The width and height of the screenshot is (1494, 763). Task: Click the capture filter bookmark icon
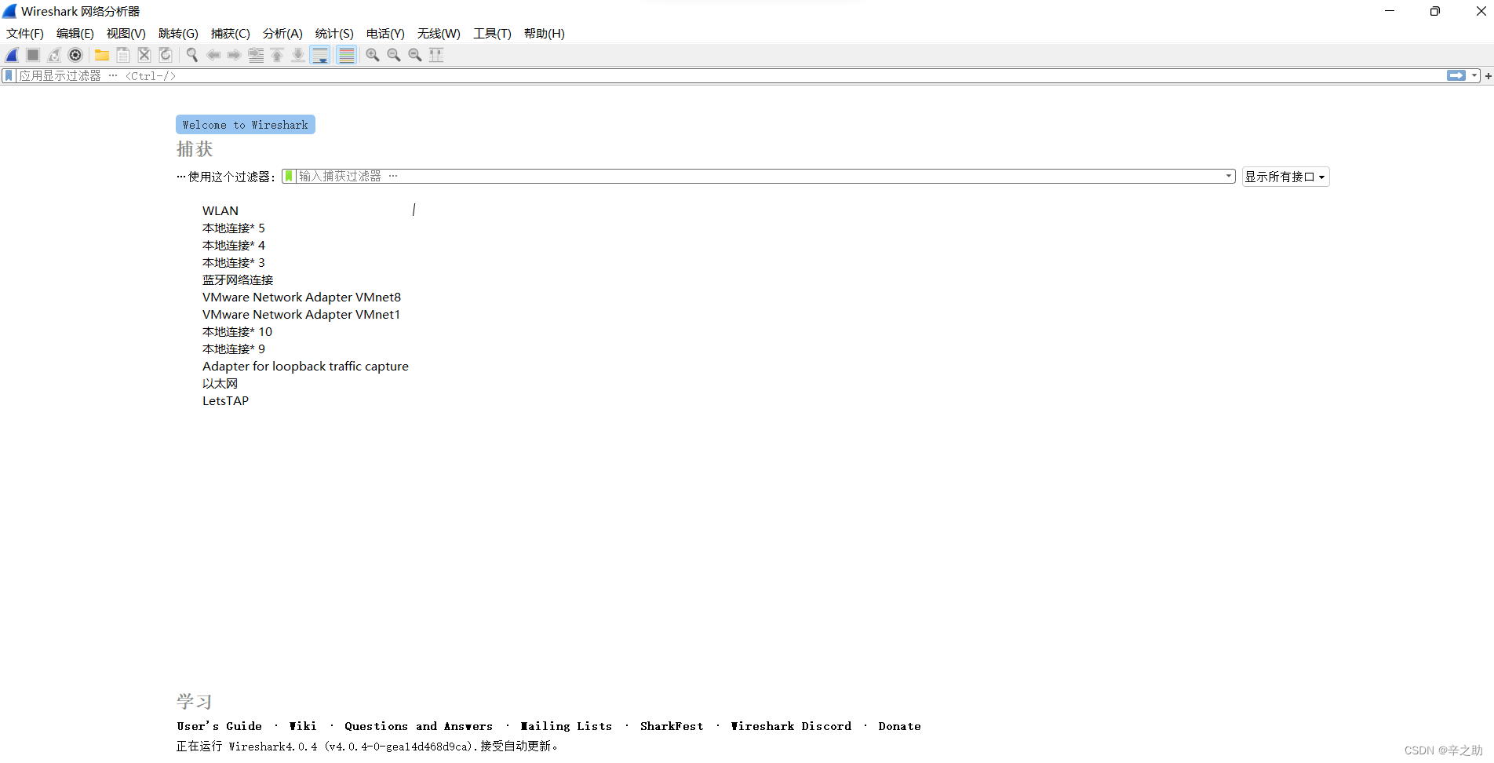pos(289,177)
